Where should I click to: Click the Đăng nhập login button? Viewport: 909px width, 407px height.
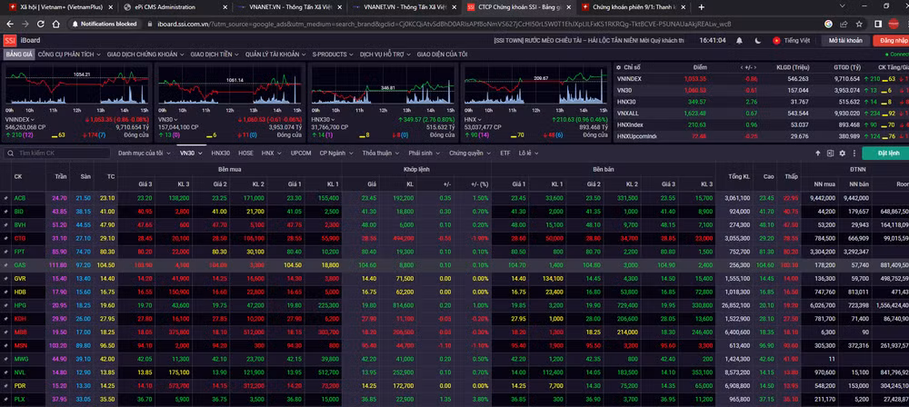[x=891, y=41]
